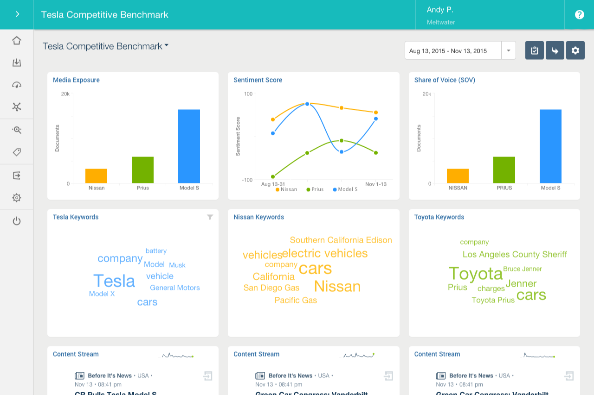The height and width of the screenshot is (395, 594).
Task: Click the Aug 13, 2015 - Nov 13, 2015 date field
Action: point(453,50)
